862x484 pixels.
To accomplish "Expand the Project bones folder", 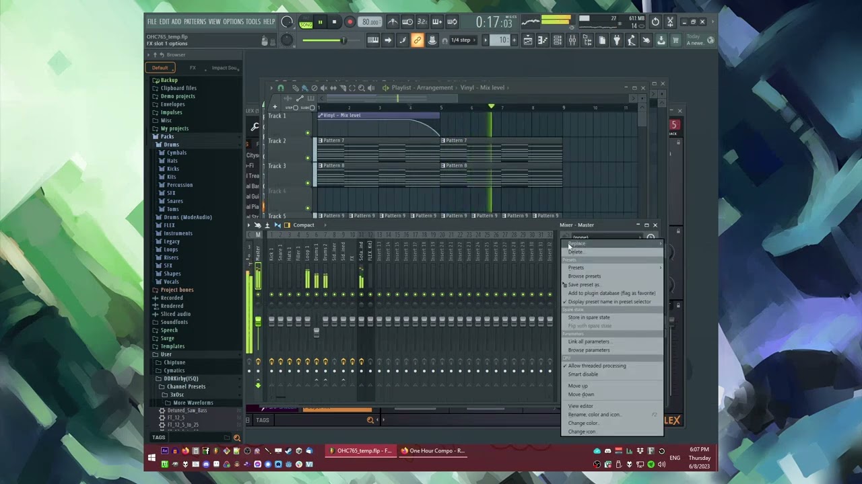I will [x=176, y=290].
